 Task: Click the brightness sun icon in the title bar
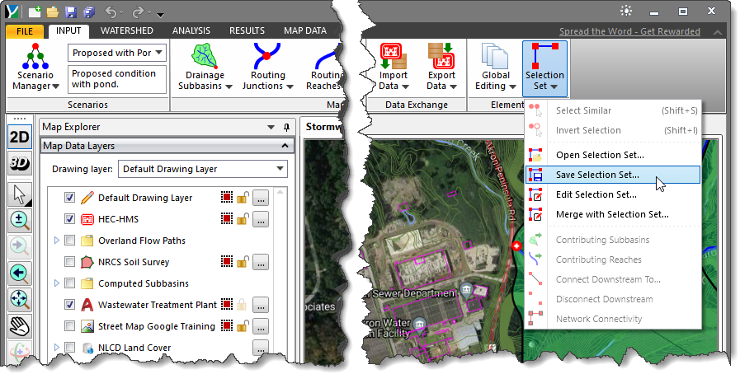[626, 11]
